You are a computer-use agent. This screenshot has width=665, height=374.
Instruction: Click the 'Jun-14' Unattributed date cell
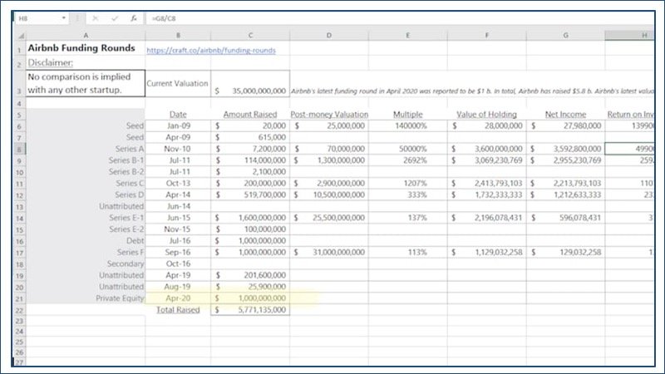[x=178, y=206]
